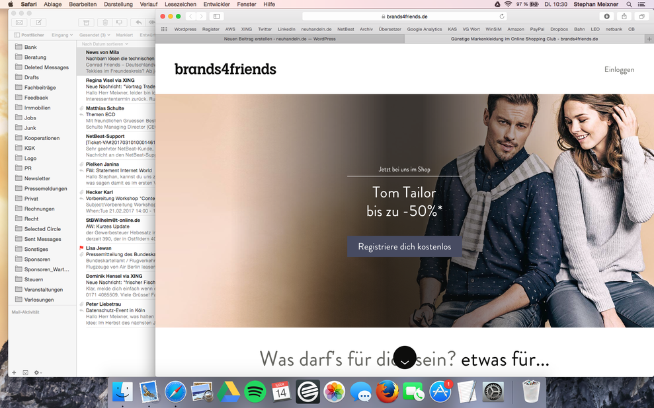The width and height of the screenshot is (654, 408).
Task: Reply to the selected Mail message
Action: (x=138, y=22)
